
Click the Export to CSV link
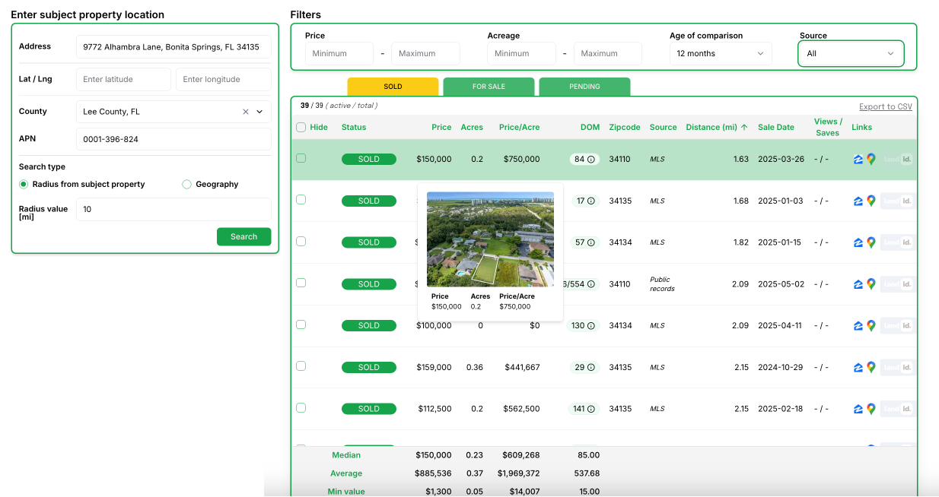[885, 107]
